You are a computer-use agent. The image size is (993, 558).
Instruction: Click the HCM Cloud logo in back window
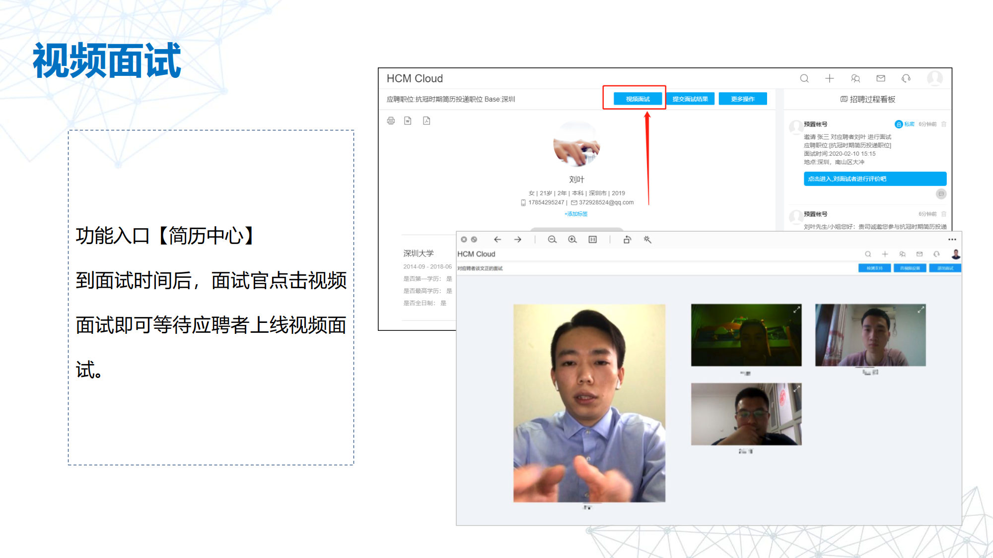click(415, 78)
